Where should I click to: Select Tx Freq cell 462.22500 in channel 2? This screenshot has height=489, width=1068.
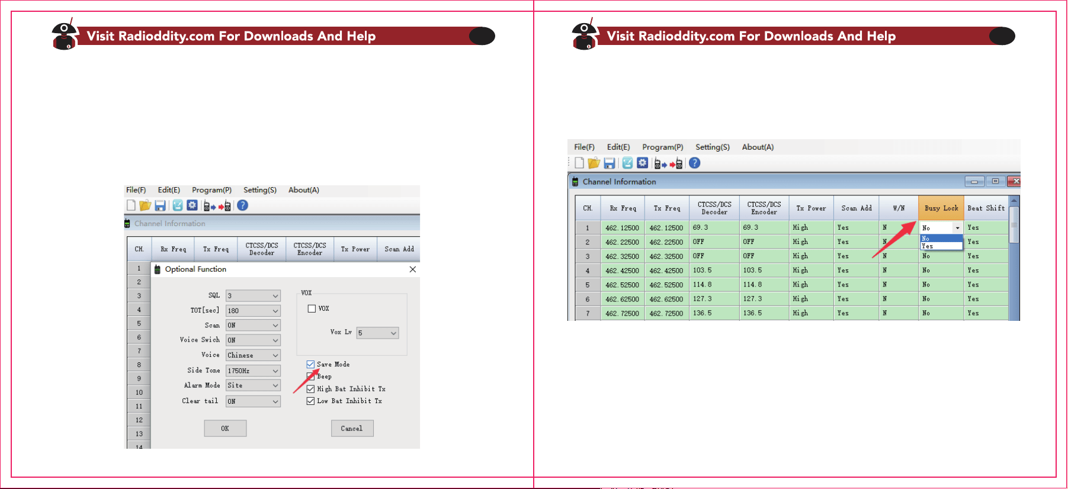(666, 242)
